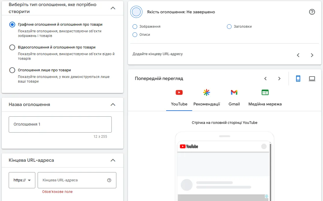This screenshot has width=323, height=201.
Task: Click the phone preview scrollbar
Action: pos(271,172)
